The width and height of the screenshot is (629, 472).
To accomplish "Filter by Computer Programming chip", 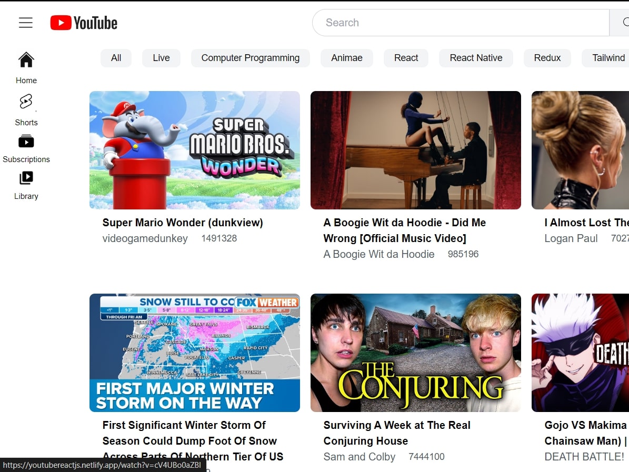I will [251, 58].
